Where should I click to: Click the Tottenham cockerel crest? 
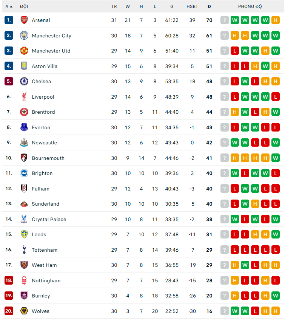23,249
